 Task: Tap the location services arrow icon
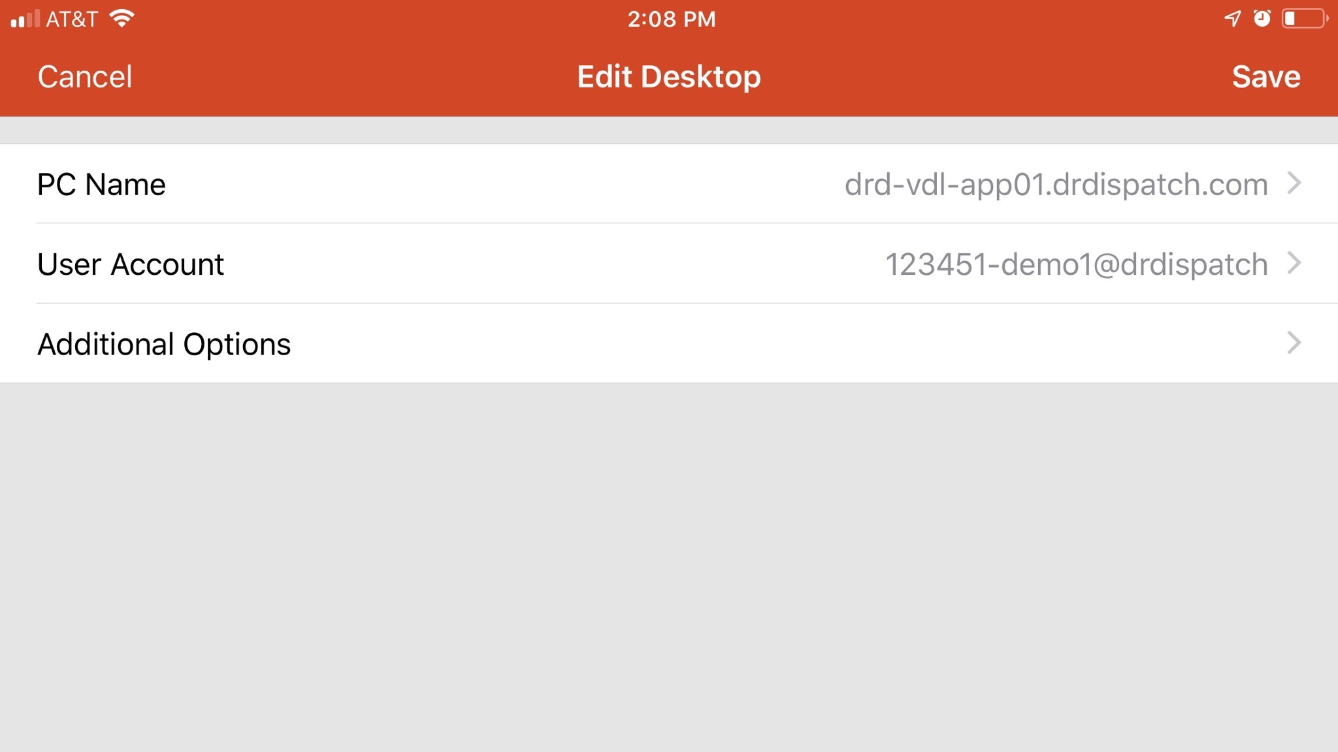click(x=1232, y=18)
